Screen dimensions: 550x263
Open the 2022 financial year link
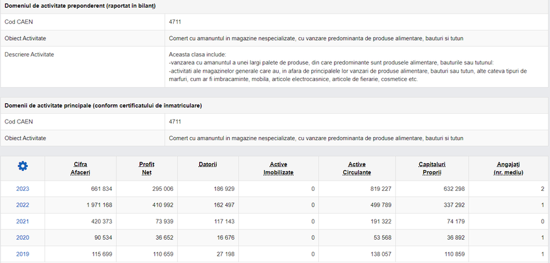23,205
